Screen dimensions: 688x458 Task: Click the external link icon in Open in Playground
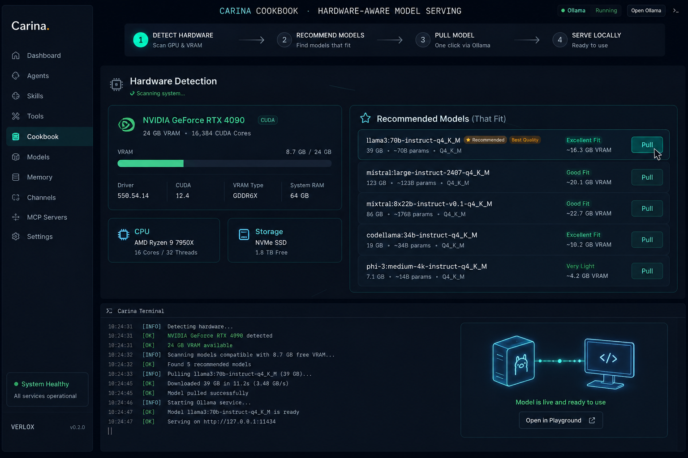[592, 420]
